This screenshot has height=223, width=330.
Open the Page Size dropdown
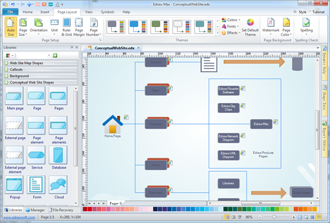[x=24, y=28]
